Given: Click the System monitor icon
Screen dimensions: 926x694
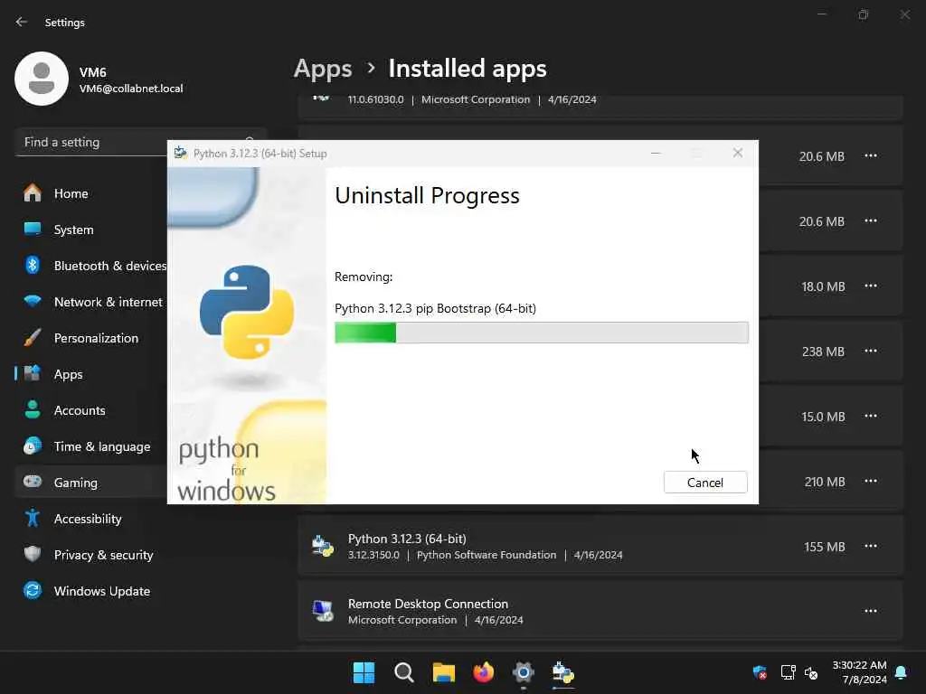Looking at the screenshot, I should coord(33,229).
